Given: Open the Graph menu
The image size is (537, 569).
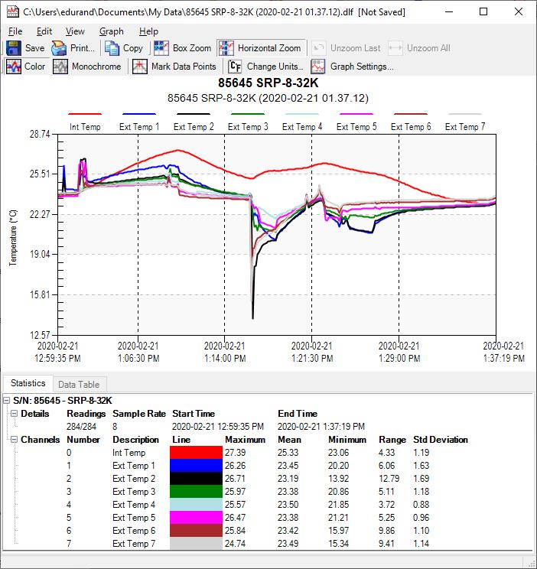Looking at the screenshot, I should click(111, 31).
